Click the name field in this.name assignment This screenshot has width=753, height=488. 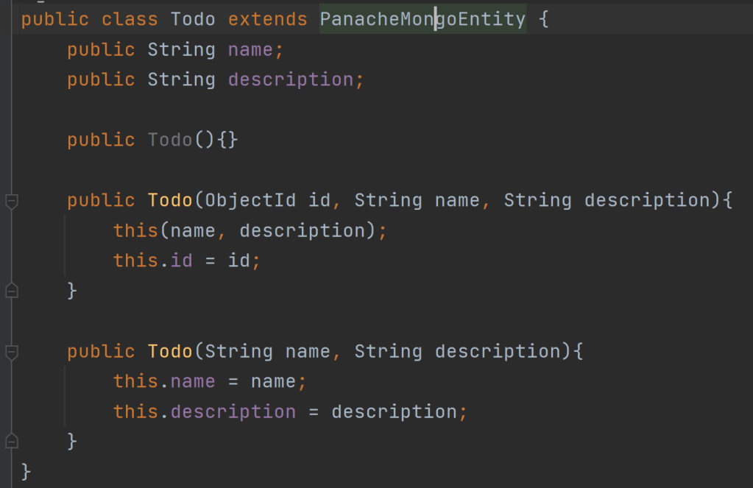point(193,381)
